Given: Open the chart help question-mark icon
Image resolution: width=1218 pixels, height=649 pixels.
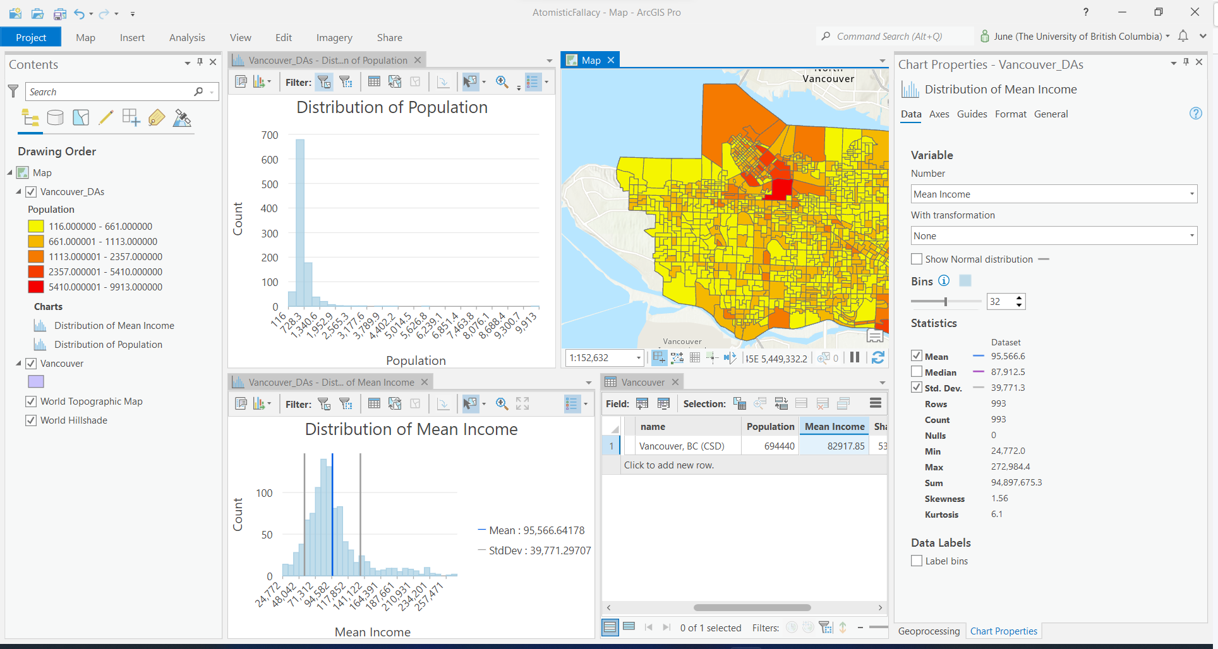Looking at the screenshot, I should click(x=1195, y=114).
